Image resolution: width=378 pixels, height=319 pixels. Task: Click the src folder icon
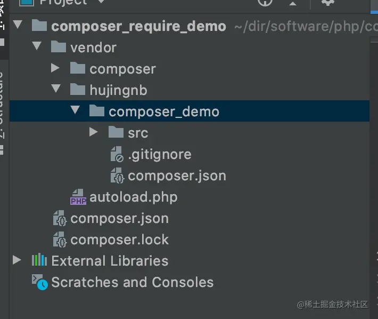point(116,133)
